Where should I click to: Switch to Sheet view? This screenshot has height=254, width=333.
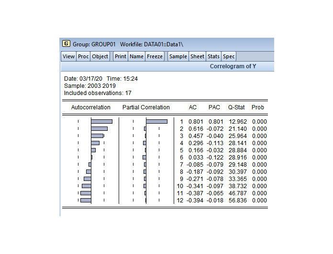[x=197, y=56]
